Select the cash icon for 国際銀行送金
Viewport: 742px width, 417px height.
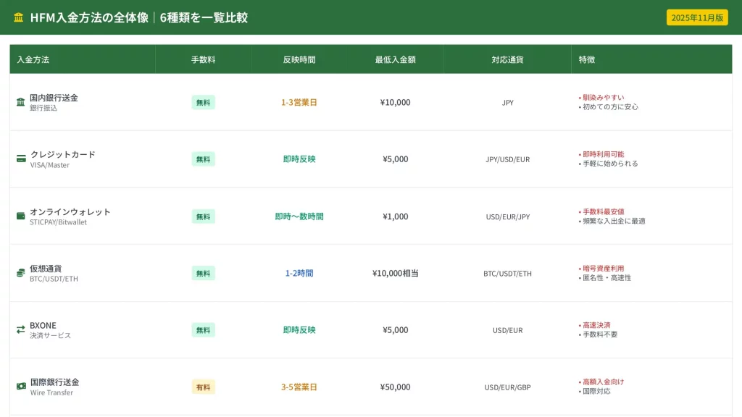pyautogui.click(x=21, y=387)
